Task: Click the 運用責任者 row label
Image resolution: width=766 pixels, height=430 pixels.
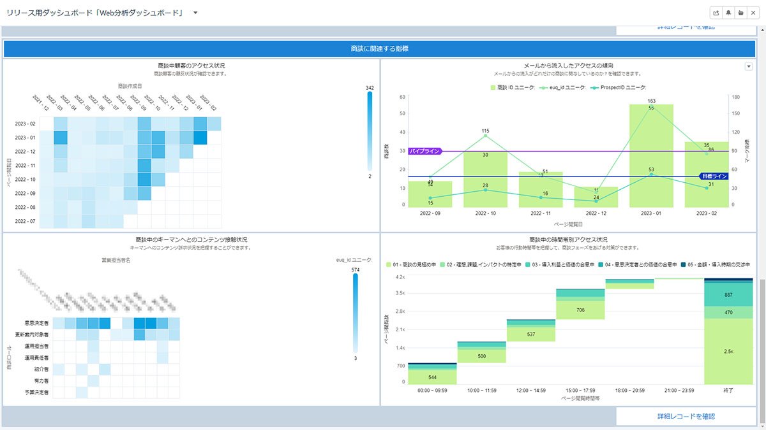Action: pos(38,357)
